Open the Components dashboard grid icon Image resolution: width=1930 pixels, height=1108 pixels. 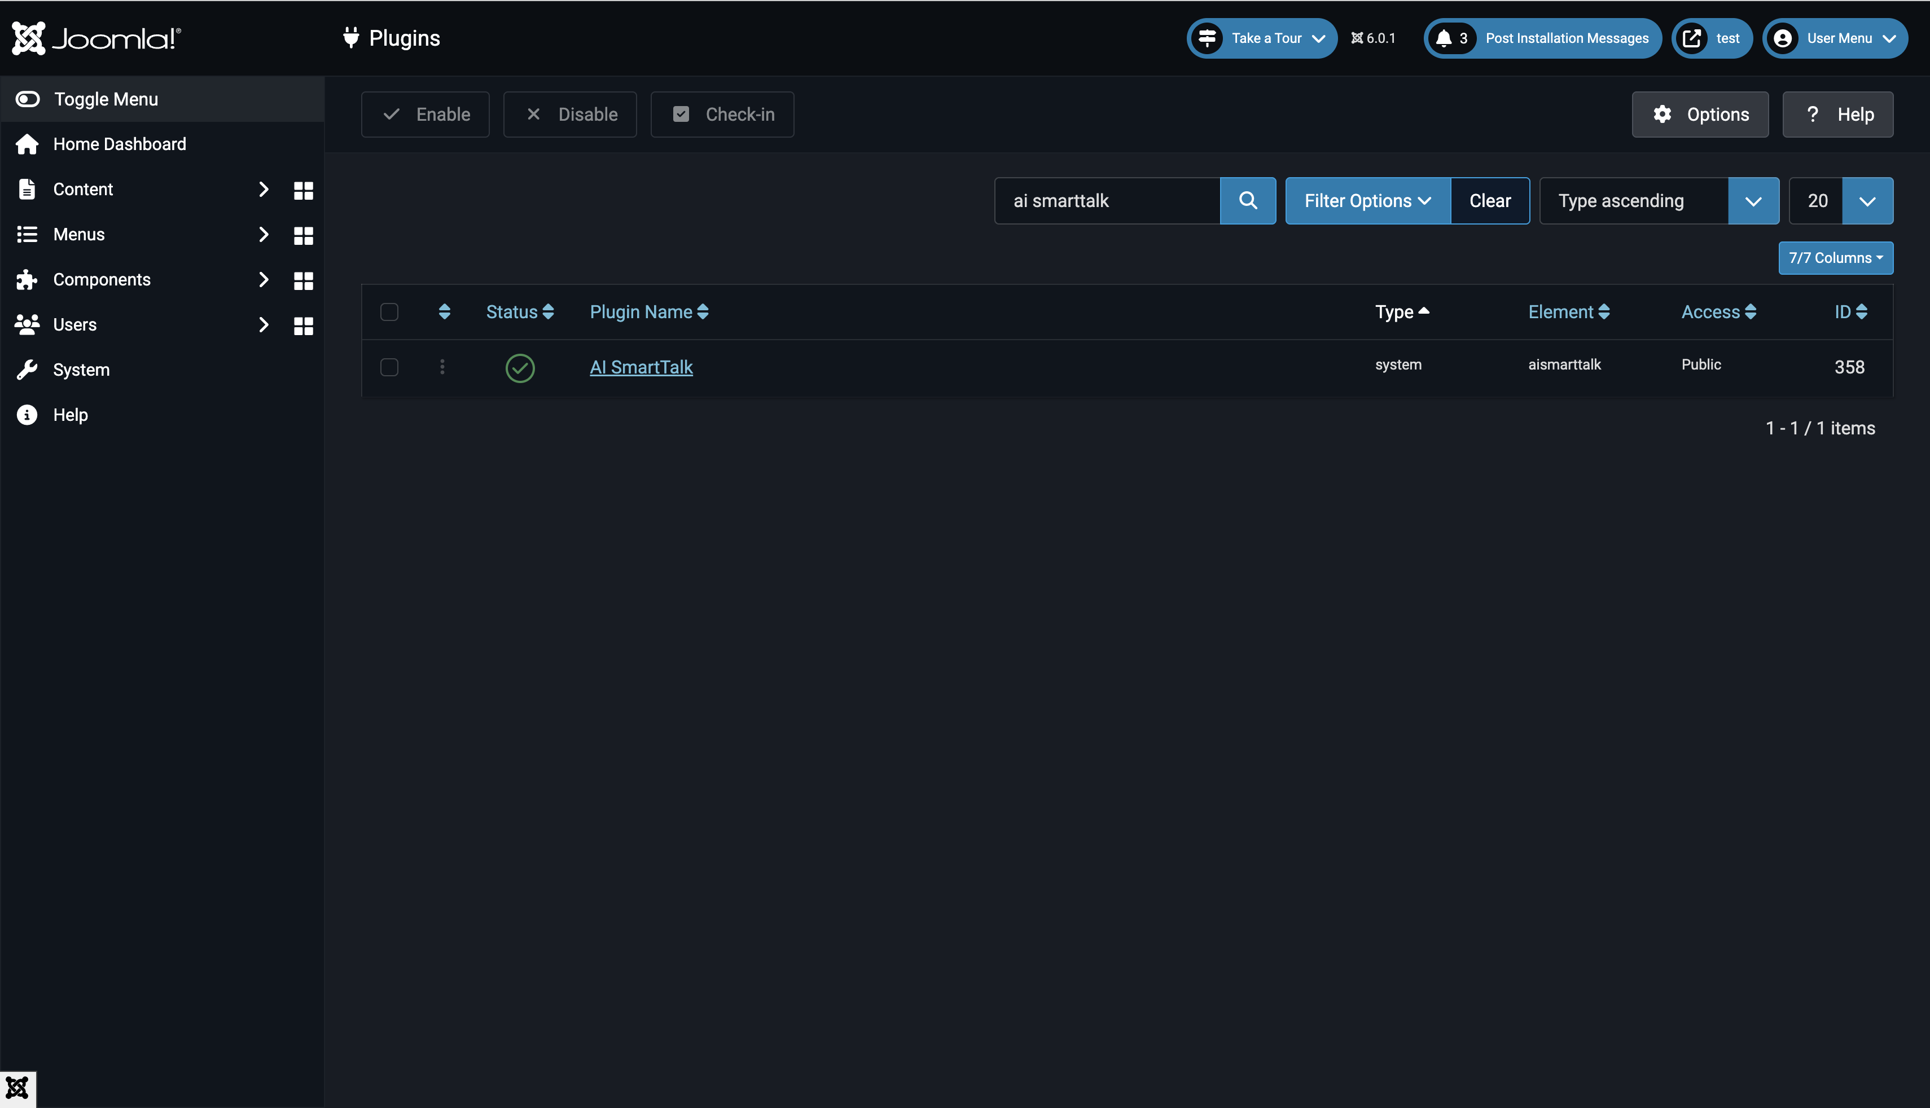(x=303, y=281)
